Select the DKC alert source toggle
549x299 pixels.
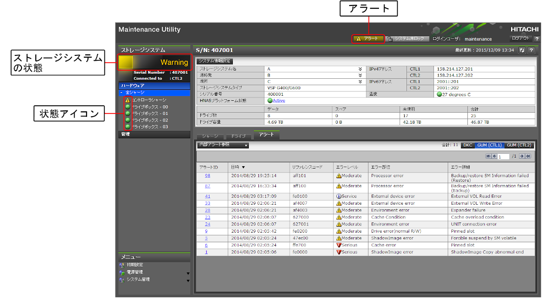[x=467, y=145]
